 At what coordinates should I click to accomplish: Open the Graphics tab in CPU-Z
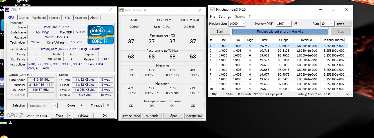[x=81, y=18]
